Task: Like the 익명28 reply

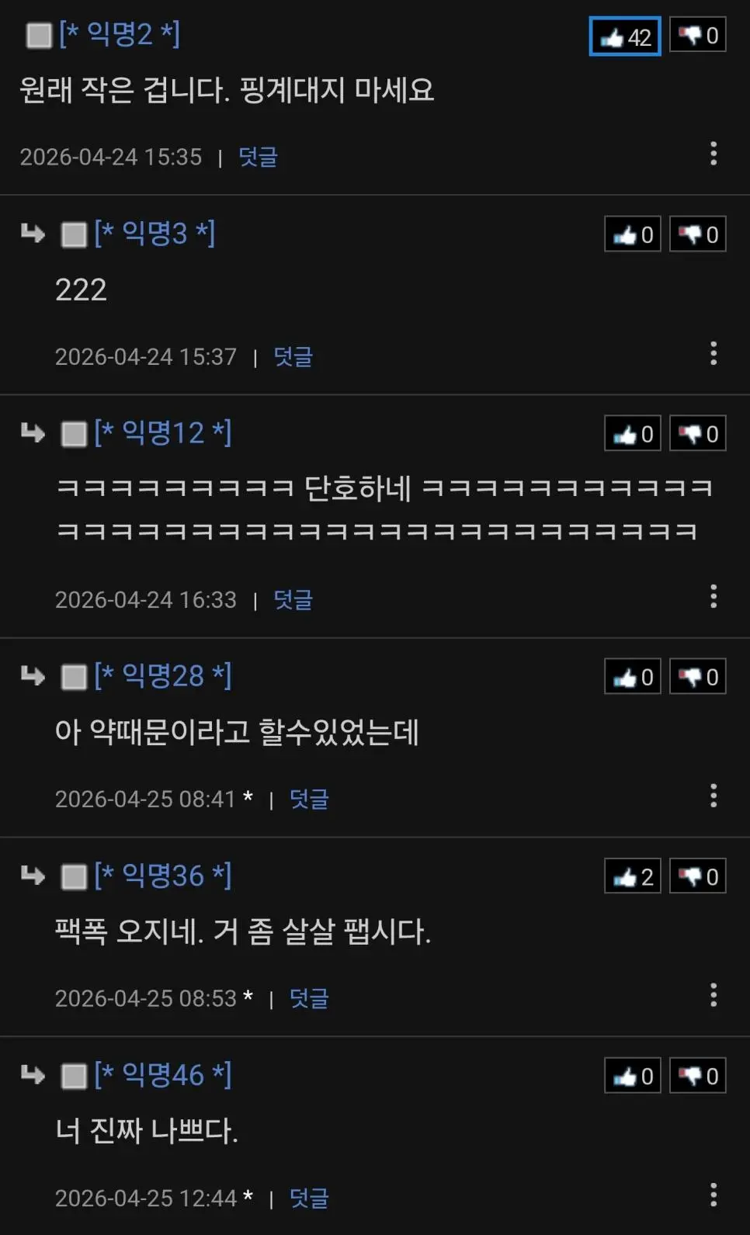Action: 633,677
